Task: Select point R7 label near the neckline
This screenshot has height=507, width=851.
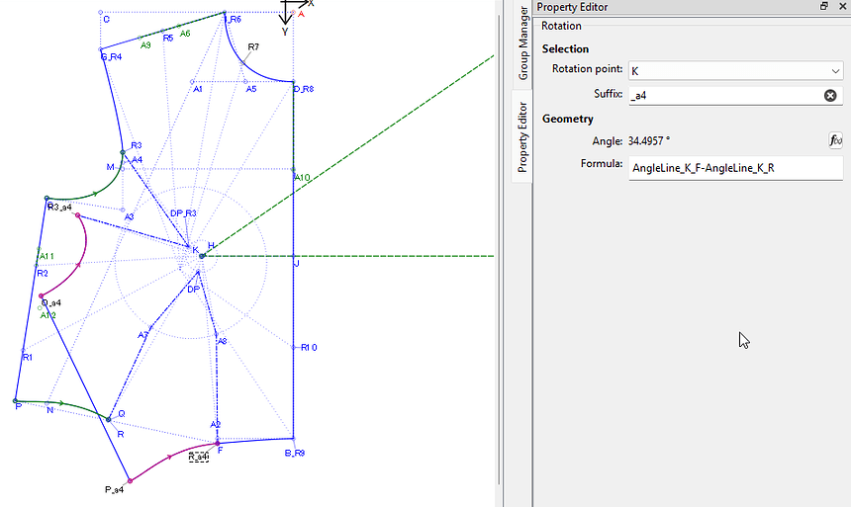Action: pos(253,47)
